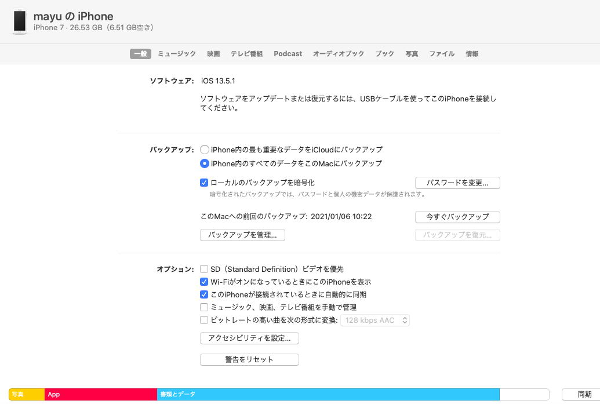This screenshot has width=600, height=404.
Task: Toggle ローカルのバックアップを暗号化 checkbox
Action: click(204, 183)
